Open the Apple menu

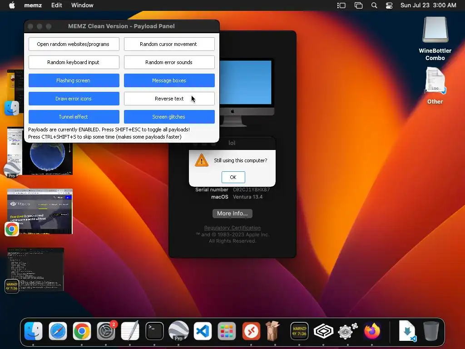click(12, 5)
